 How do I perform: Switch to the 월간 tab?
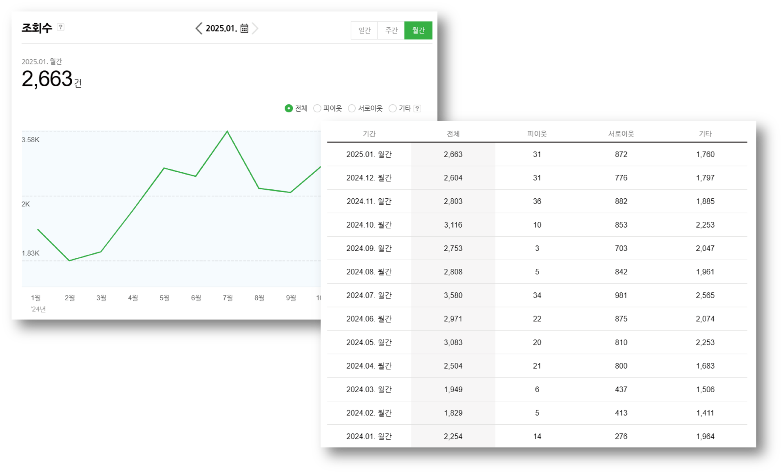(x=418, y=31)
